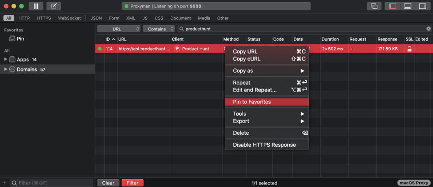Sort by the URL column header
Viewport: 433px width, 187px height.
click(144, 39)
